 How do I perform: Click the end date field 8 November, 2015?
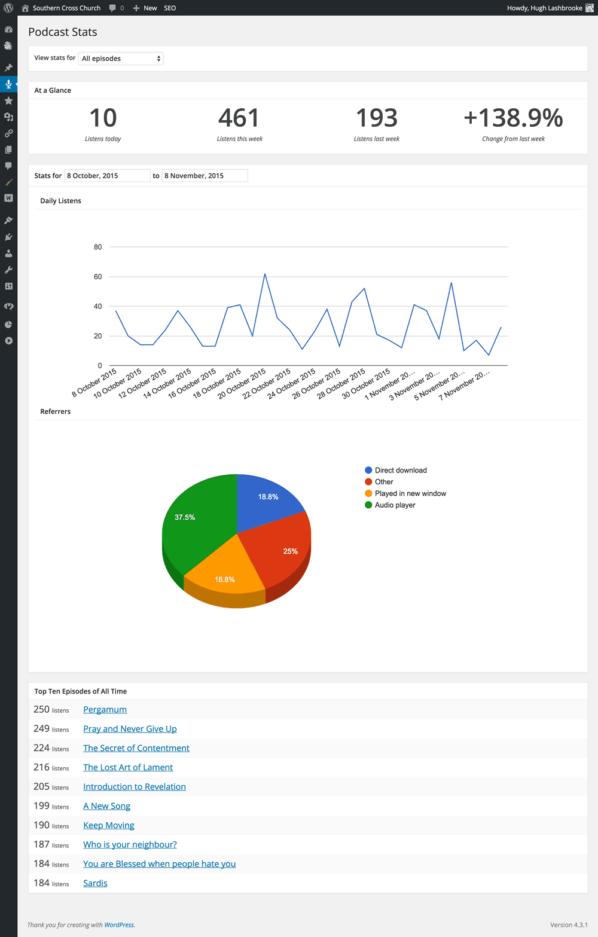click(205, 176)
